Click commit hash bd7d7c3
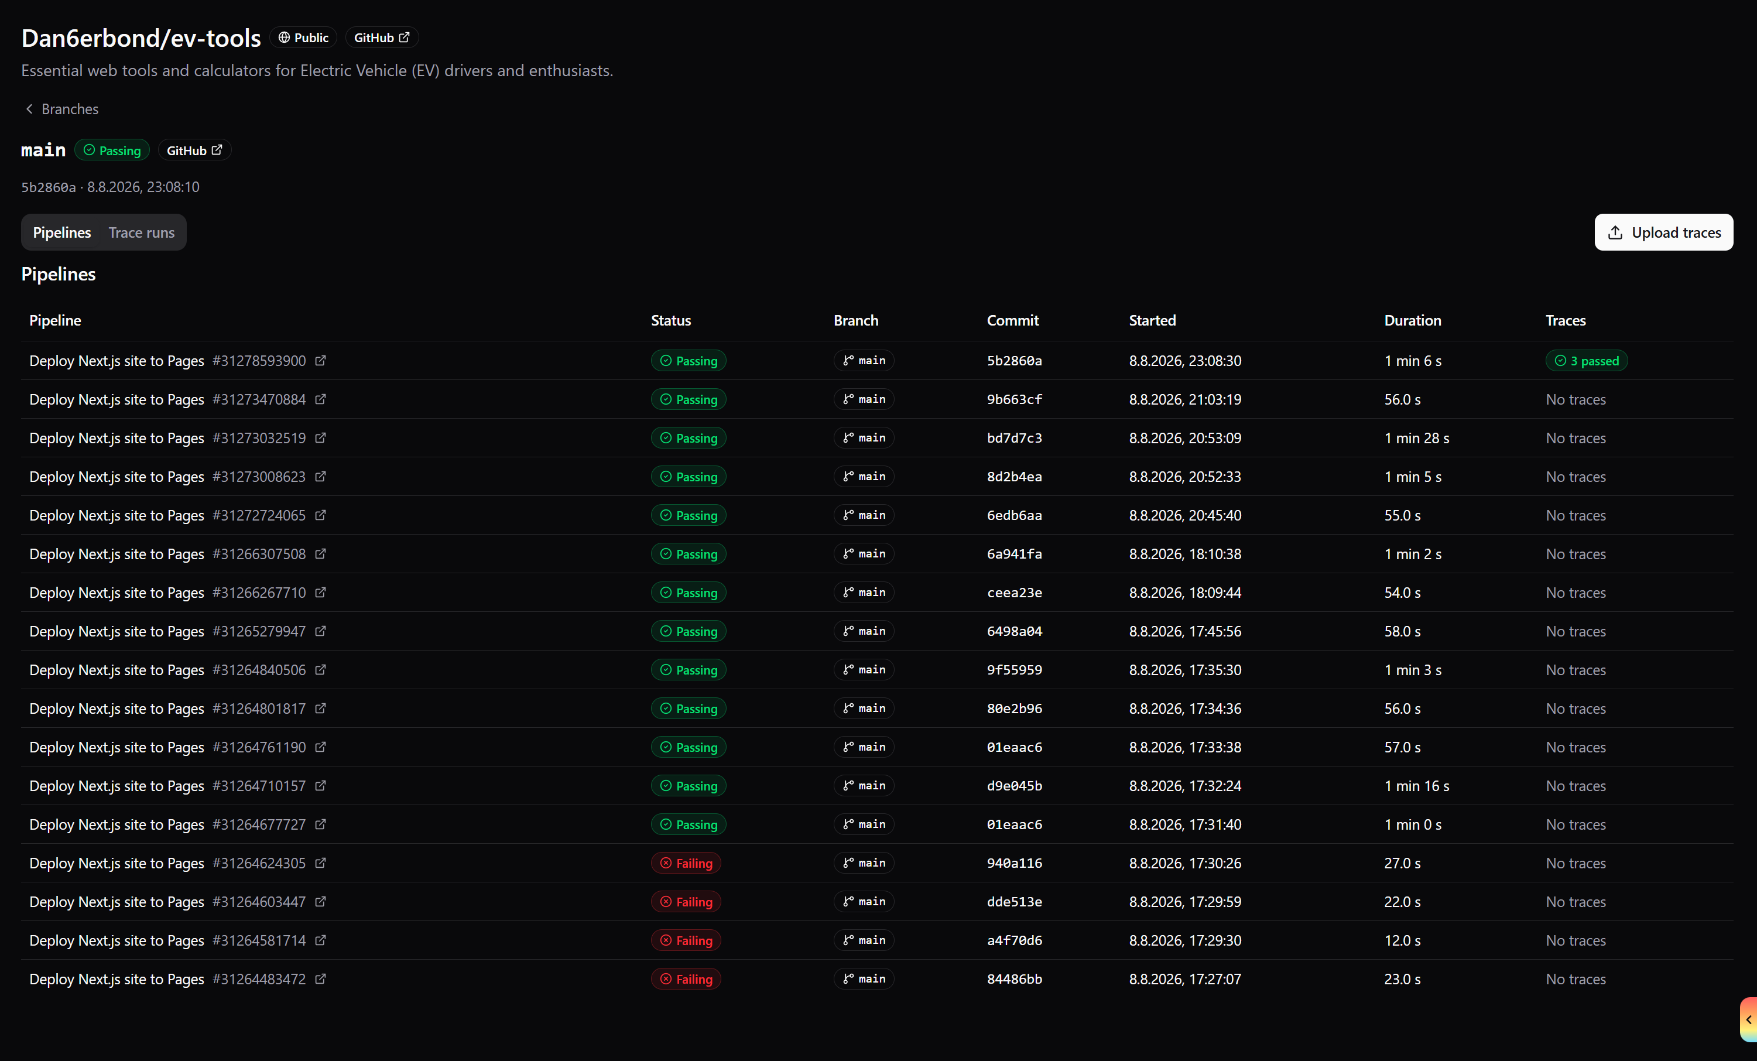The width and height of the screenshot is (1757, 1061). point(1014,438)
